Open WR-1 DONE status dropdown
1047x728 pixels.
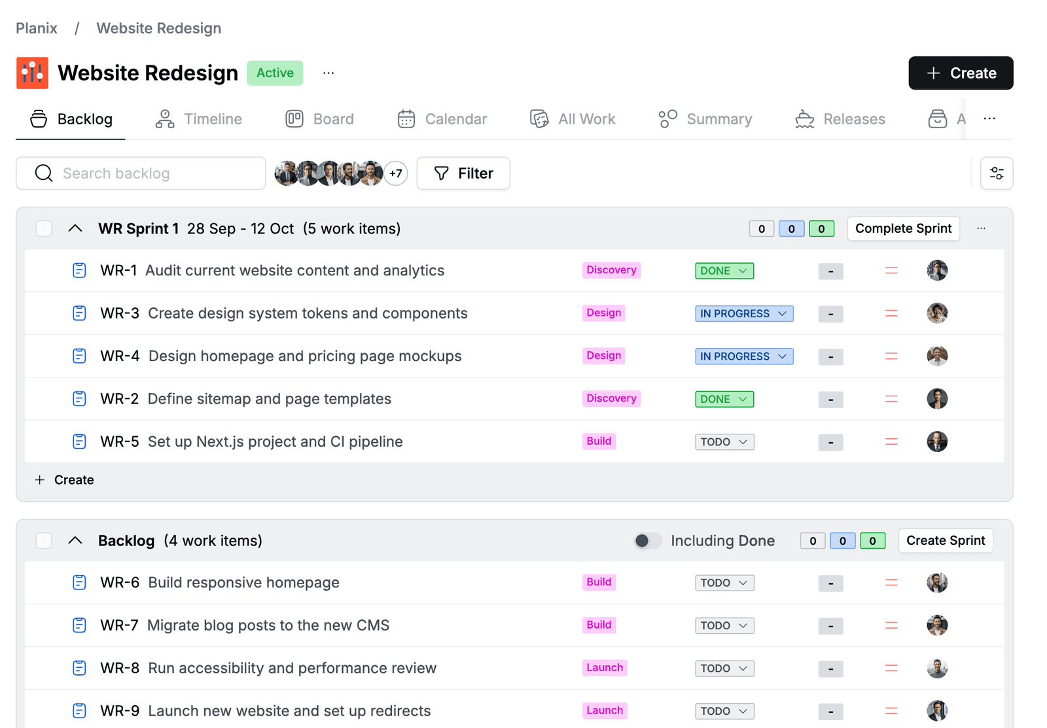724,271
